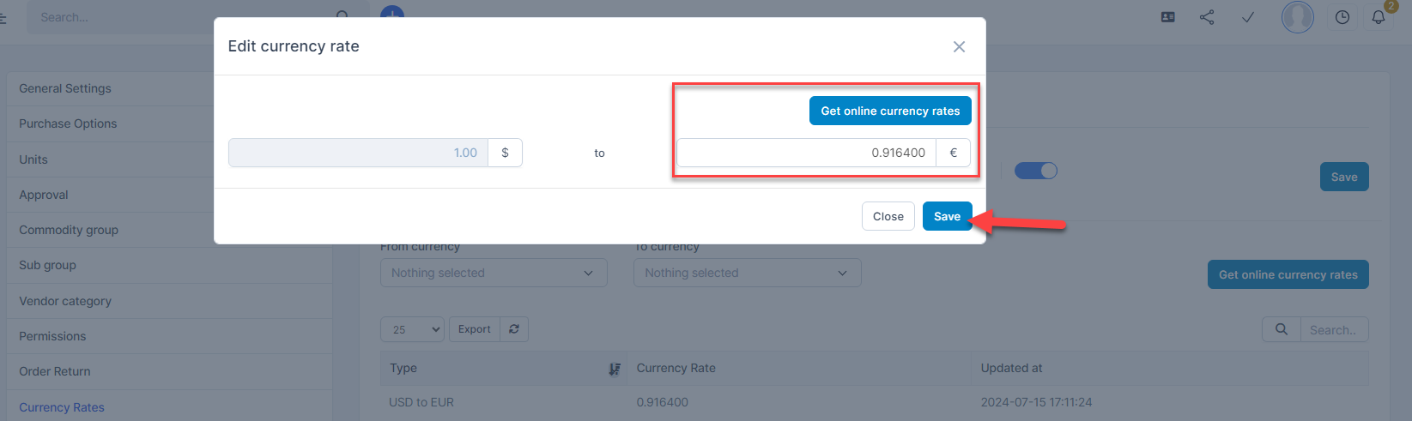
Task: Click the magnifier icon beside table search
Action: pyautogui.click(x=1282, y=329)
